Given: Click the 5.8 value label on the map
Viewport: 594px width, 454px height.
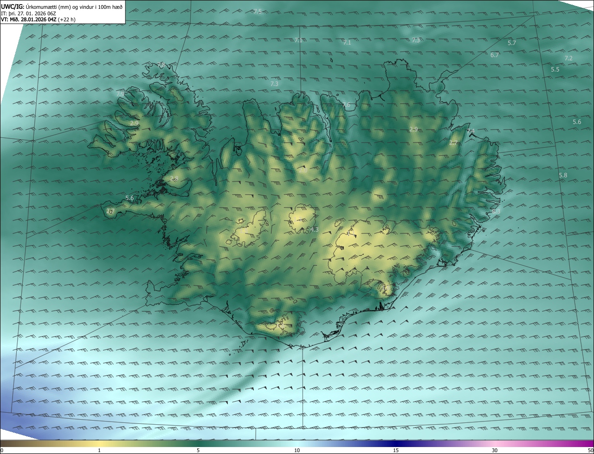Looking at the screenshot, I should tap(563, 175).
